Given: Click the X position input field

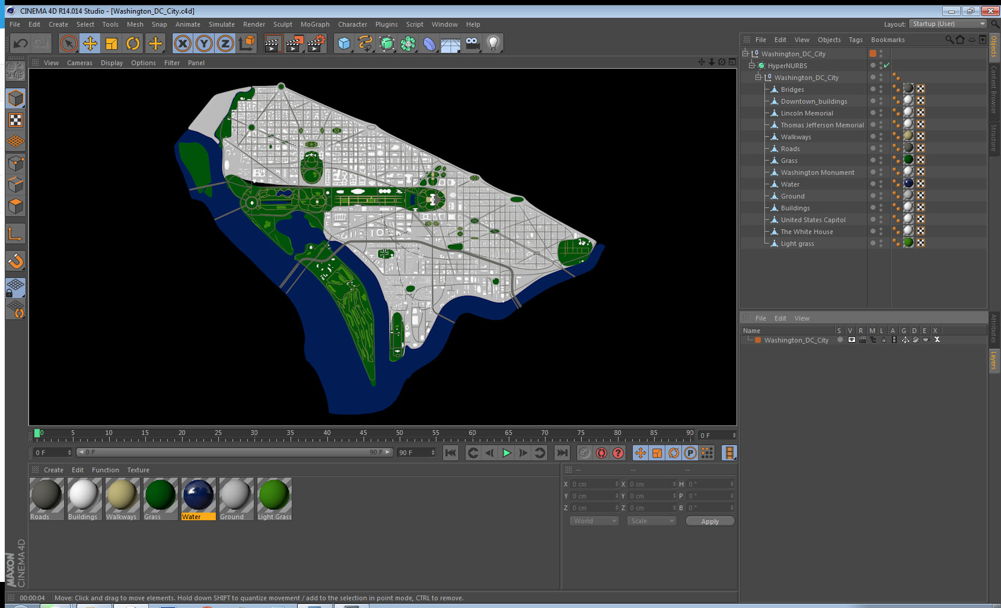Looking at the screenshot, I should coord(594,484).
